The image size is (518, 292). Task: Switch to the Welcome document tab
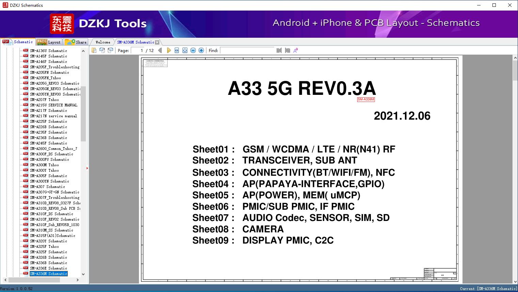click(x=103, y=42)
